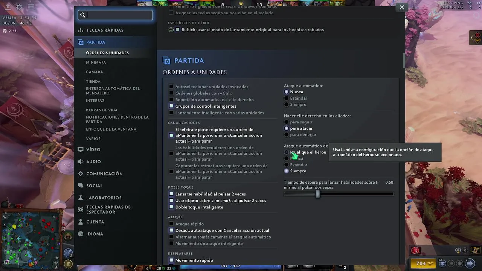
Task: Click the scan radar icon beside the minimap
Action: 68,253
